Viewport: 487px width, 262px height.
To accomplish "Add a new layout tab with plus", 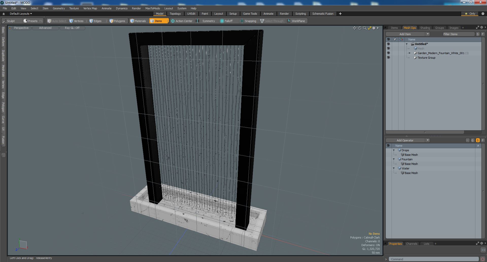I will click(x=340, y=14).
